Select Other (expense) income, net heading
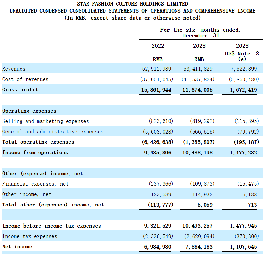The image size is (264, 254). (x=43, y=173)
